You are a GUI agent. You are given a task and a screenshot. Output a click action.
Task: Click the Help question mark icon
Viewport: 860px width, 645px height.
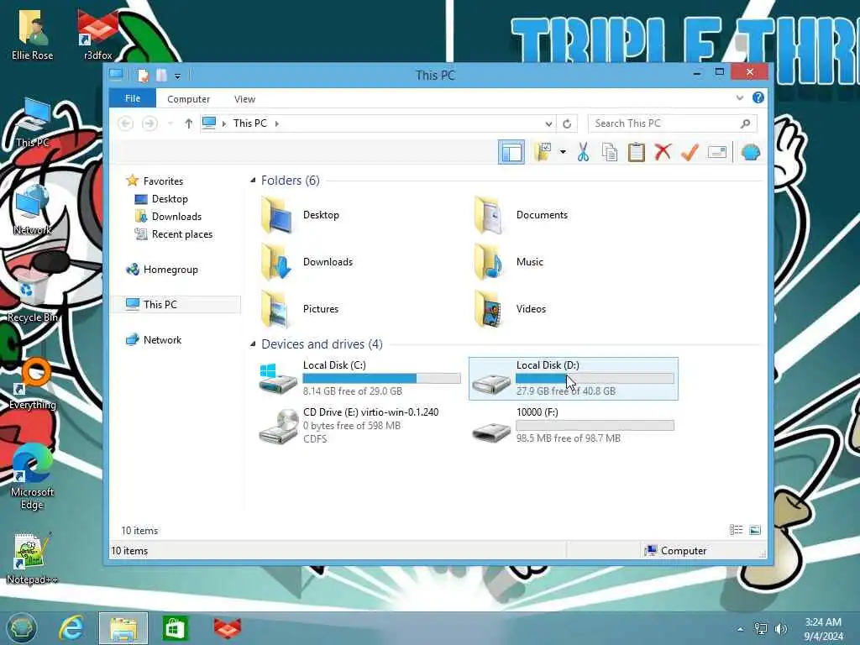(758, 97)
